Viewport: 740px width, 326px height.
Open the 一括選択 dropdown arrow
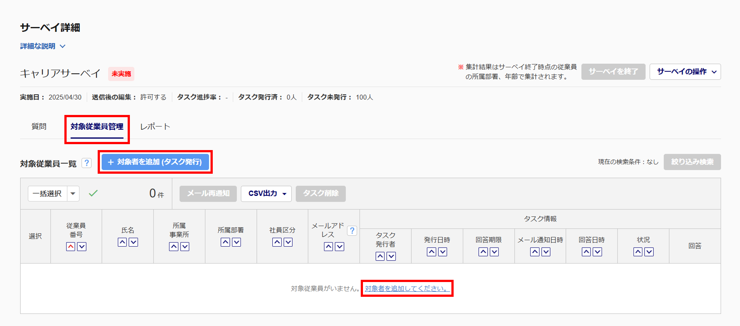click(73, 194)
